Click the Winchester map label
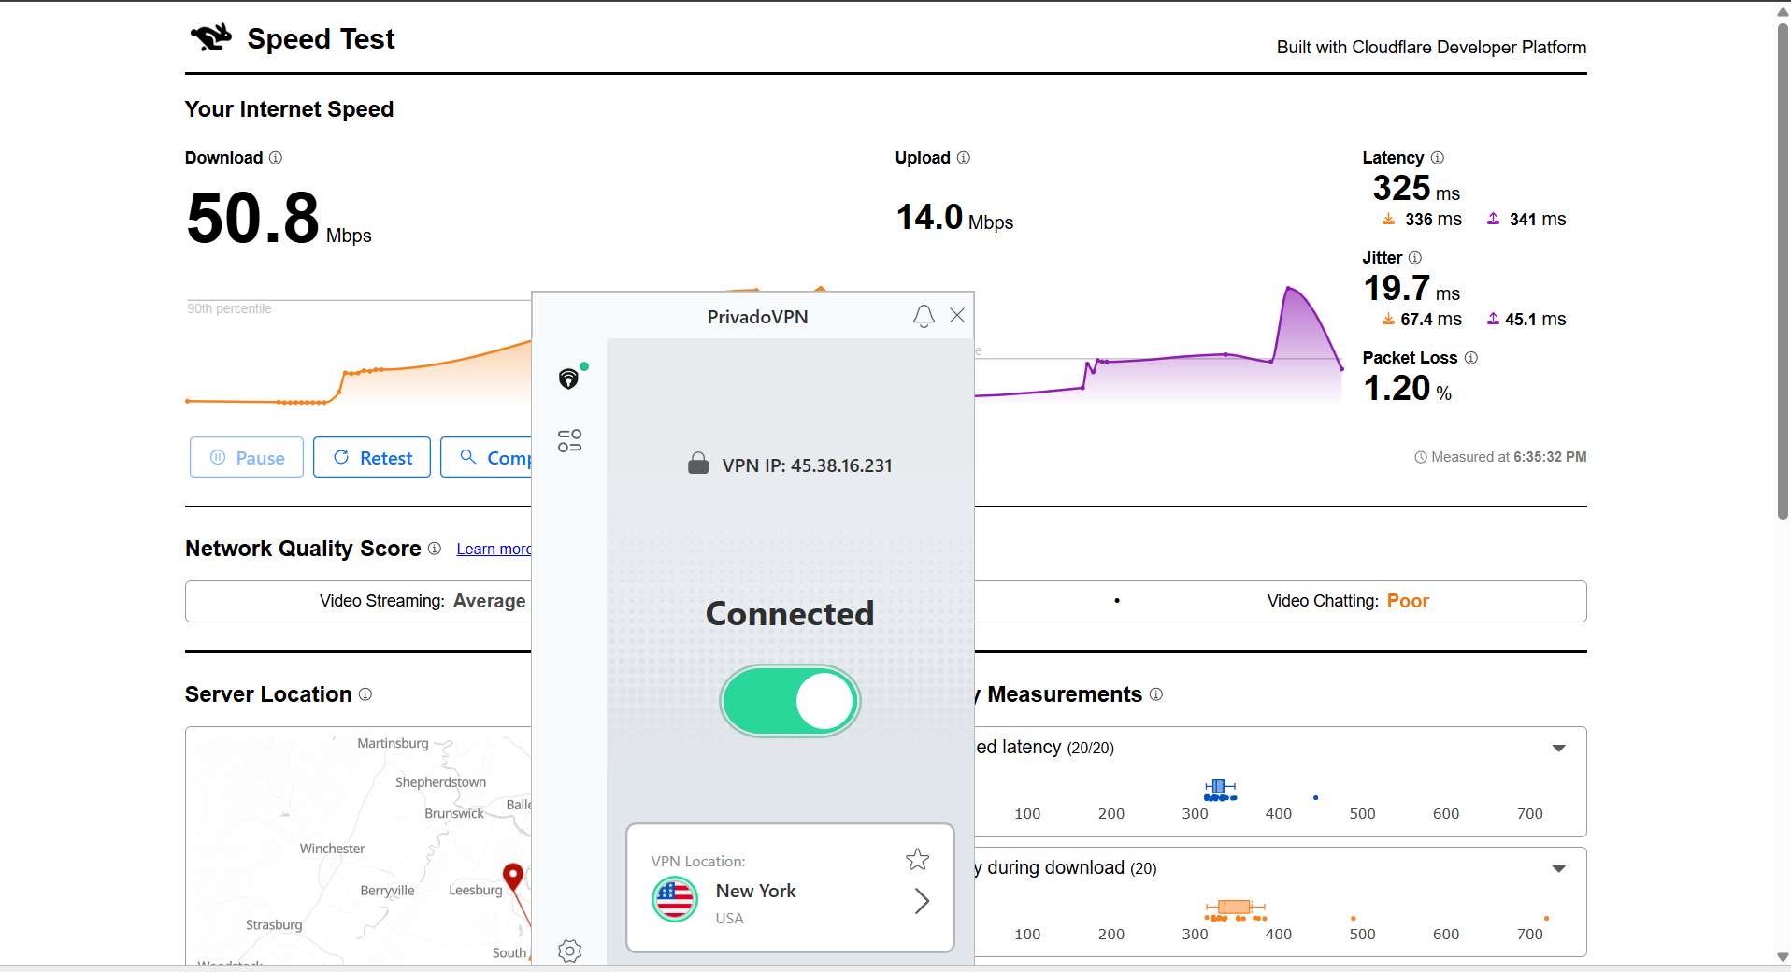The image size is (1791, 972). tap(332, 849)
